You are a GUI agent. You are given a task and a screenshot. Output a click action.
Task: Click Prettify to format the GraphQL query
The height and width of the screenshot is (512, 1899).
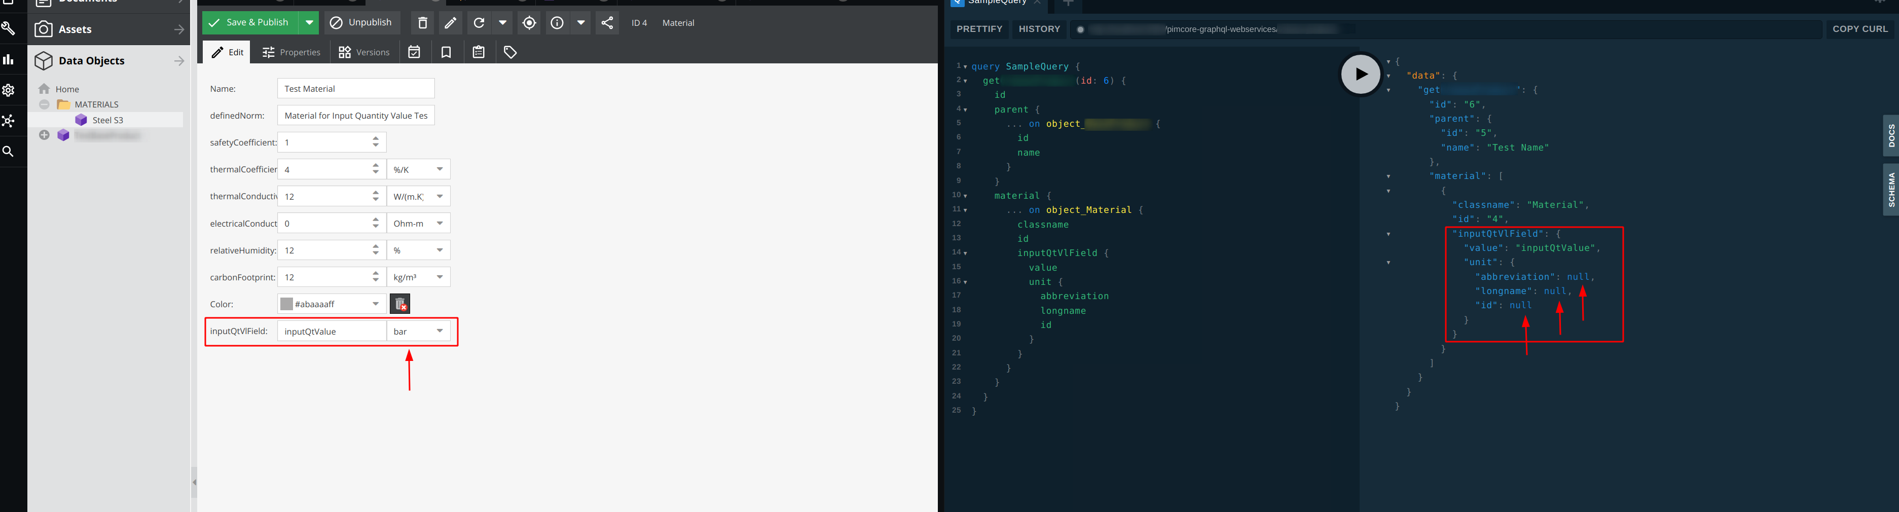[x=979, y=29]
